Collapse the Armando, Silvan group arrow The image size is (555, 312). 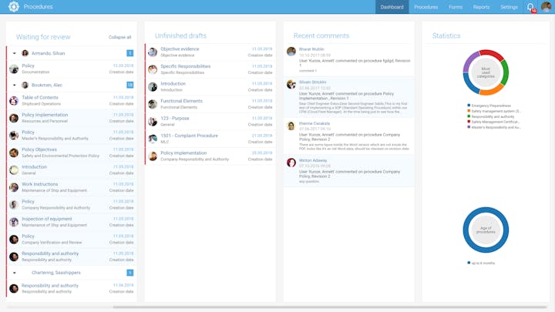[15, 53]
